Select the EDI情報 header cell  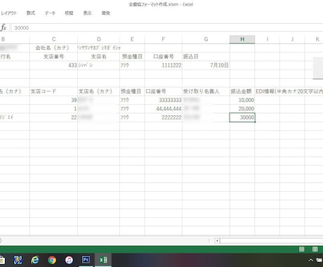tap(289, 91)
